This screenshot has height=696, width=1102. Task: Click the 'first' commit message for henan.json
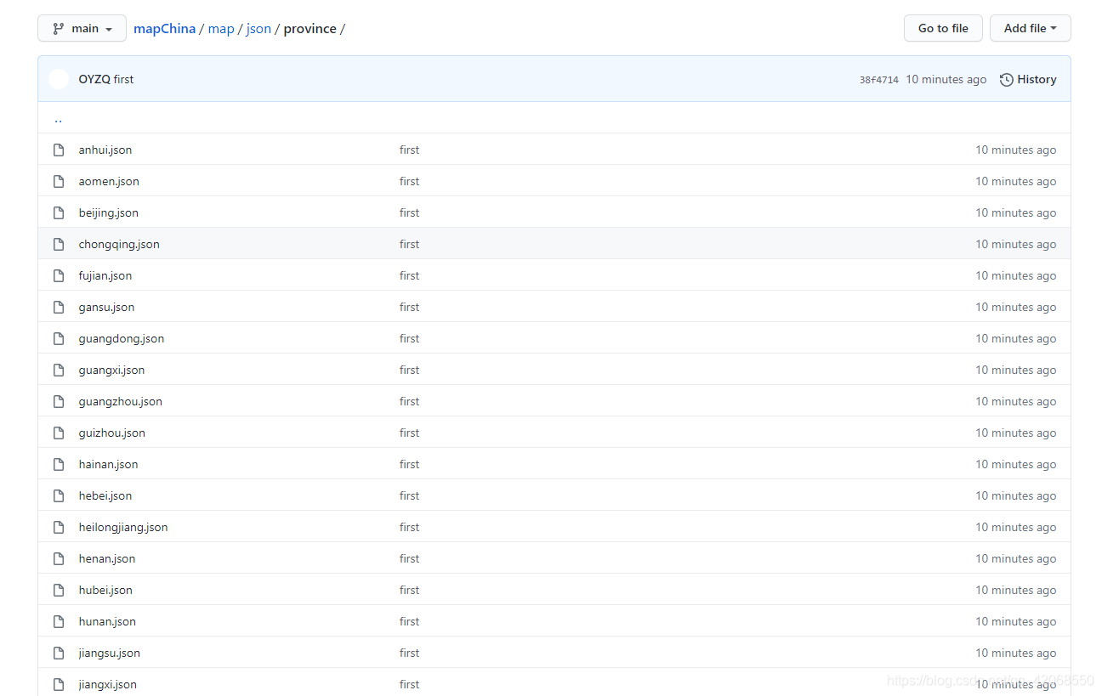point(410,558)
